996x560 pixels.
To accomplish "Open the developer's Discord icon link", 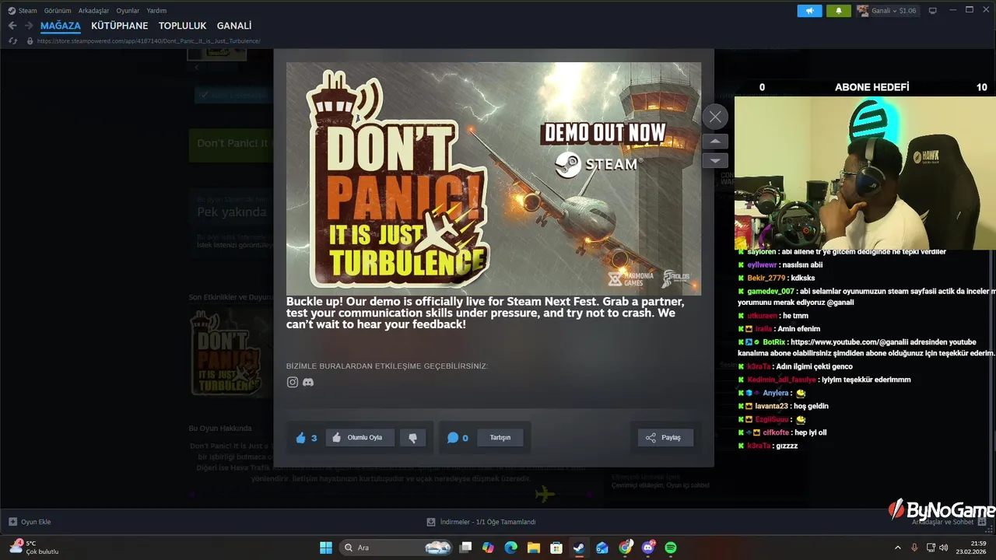I will (x=308, y=382).
